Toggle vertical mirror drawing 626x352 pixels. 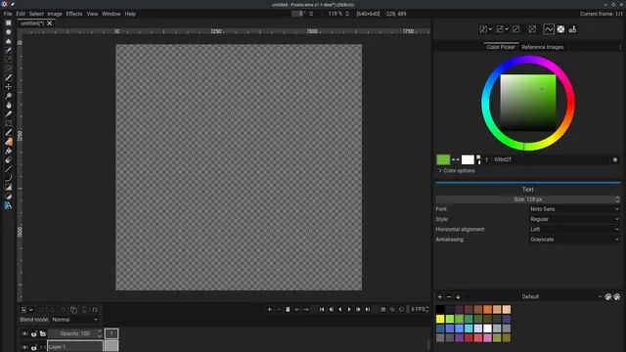500,29
